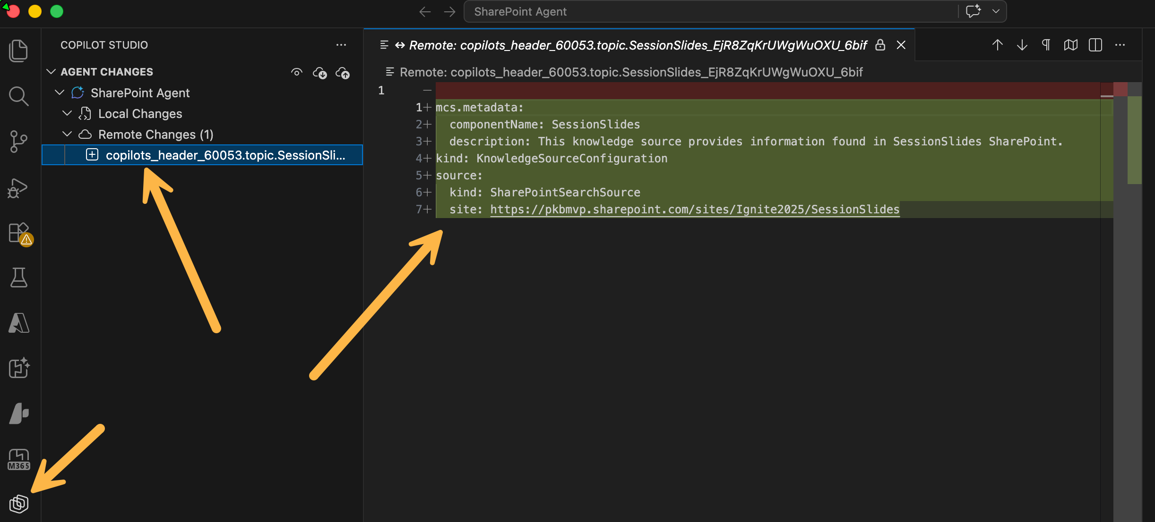
Task: Pull remote changes via cloud download icon
Action: point(320,73)
